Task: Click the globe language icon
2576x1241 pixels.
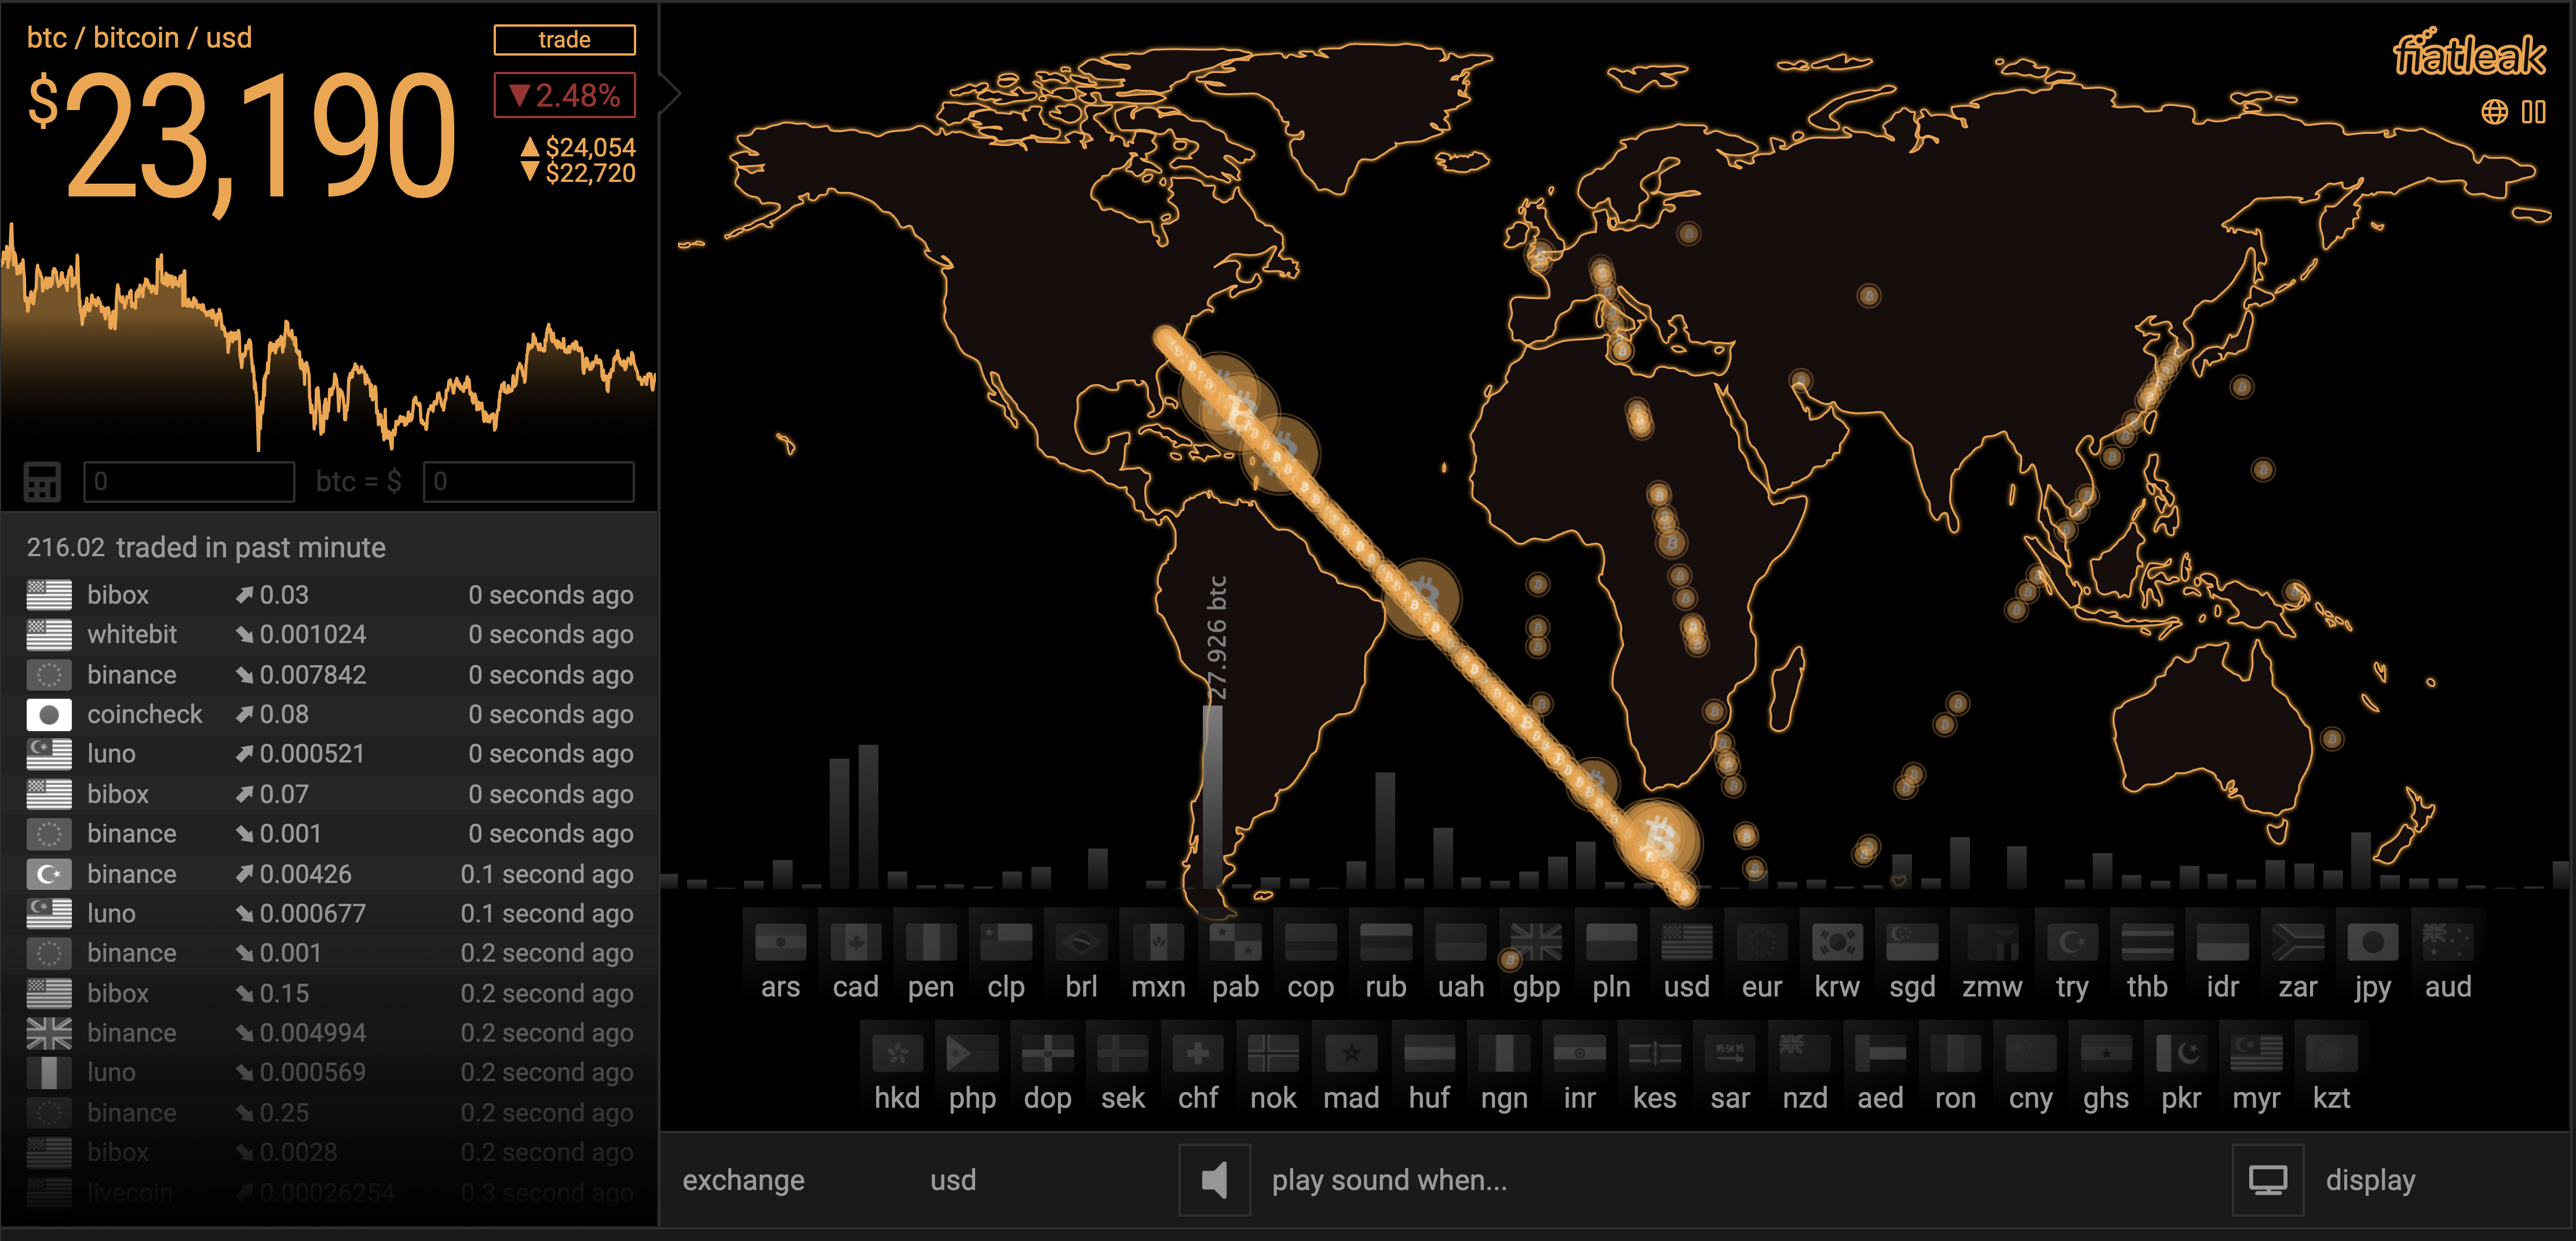Action: click(2494, 111)
